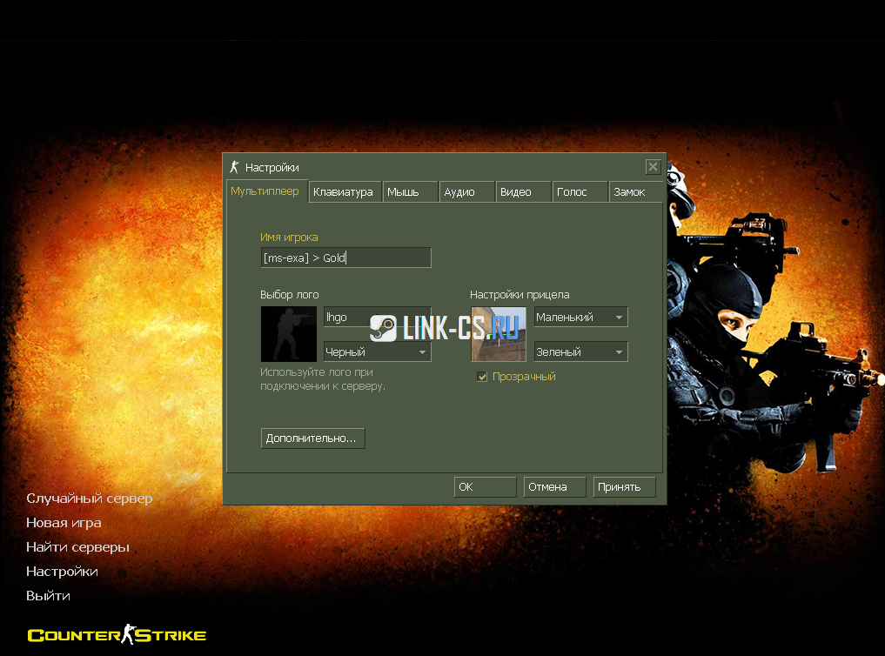Click the crosshair preview image
The image size is (885, 656).
coord(499,334)
